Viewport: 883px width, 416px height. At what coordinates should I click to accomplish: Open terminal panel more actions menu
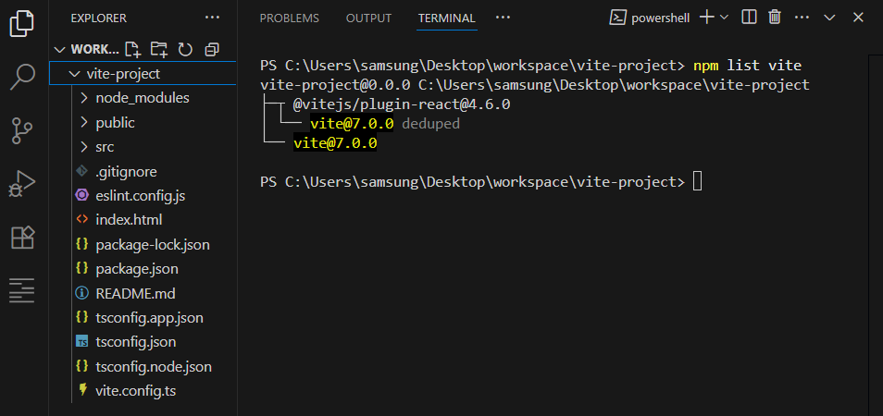(x=802, y=18)
